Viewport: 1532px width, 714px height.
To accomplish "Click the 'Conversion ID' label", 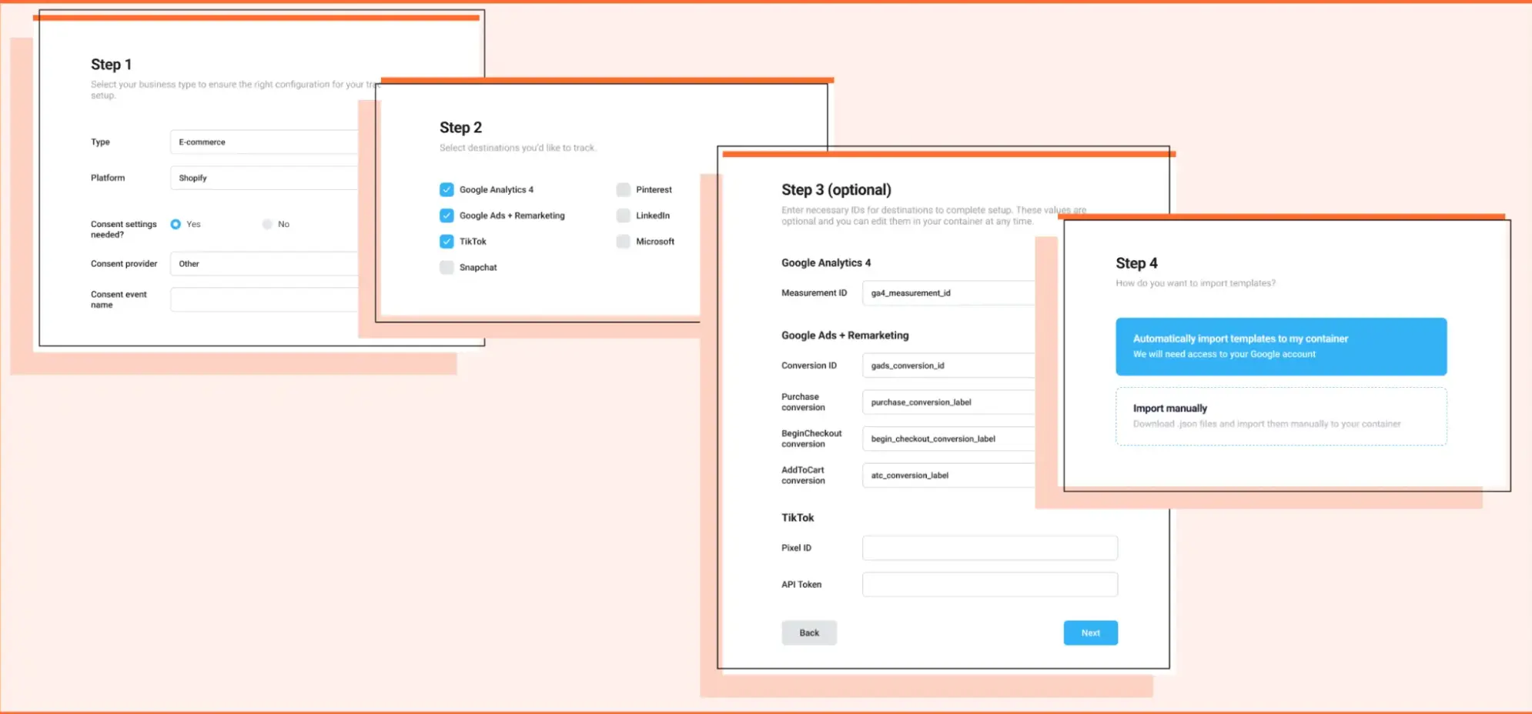I will [808, 365].
